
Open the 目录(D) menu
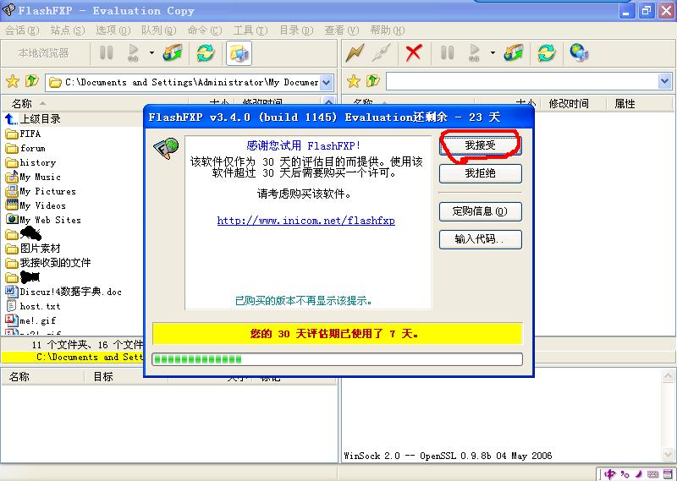pos(296,30)
